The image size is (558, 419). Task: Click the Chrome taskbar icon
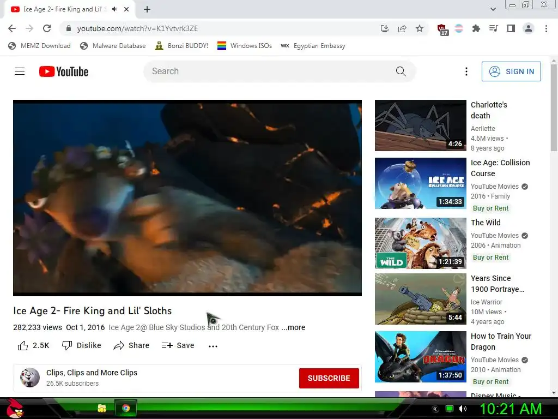point(126,408)
